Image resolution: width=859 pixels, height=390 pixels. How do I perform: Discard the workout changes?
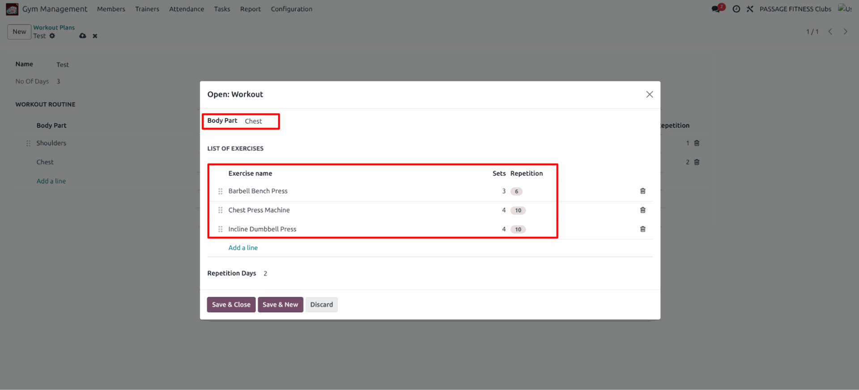321,305
